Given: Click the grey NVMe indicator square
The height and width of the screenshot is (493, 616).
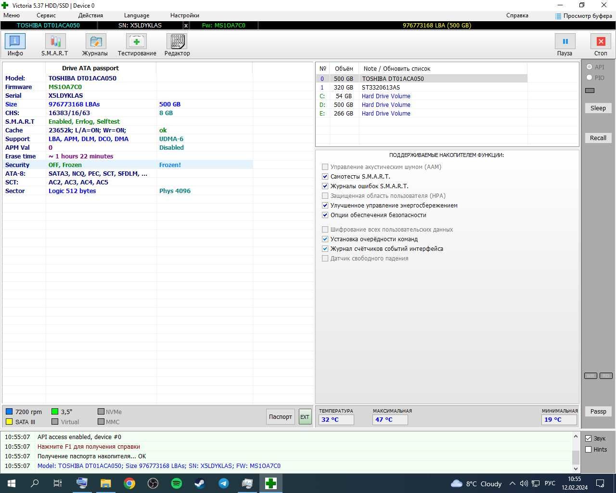Looking at the screenshot, I should [101, 412].
